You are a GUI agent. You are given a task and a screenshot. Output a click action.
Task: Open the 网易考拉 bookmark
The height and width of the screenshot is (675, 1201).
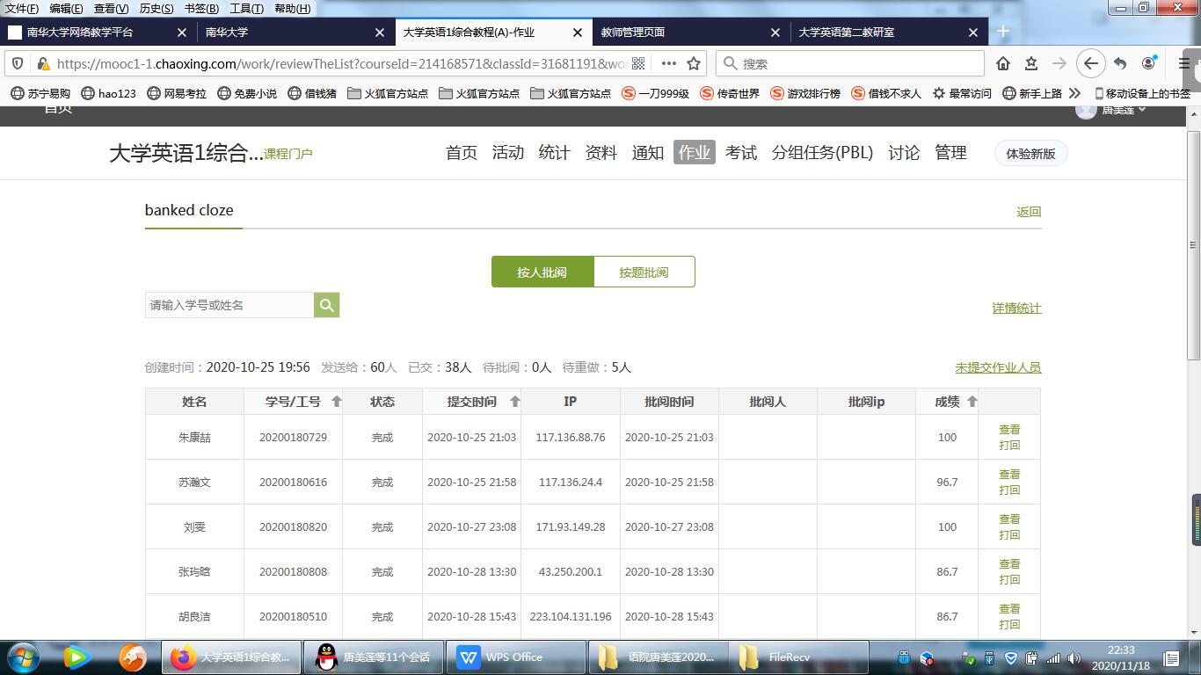[x=177, y=93]
